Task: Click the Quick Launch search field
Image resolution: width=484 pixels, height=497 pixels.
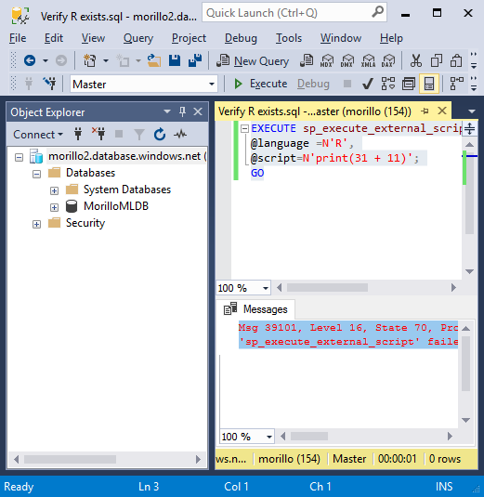Action: (x=294, y=13)
